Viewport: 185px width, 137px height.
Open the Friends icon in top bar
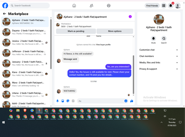pos(91,6)
